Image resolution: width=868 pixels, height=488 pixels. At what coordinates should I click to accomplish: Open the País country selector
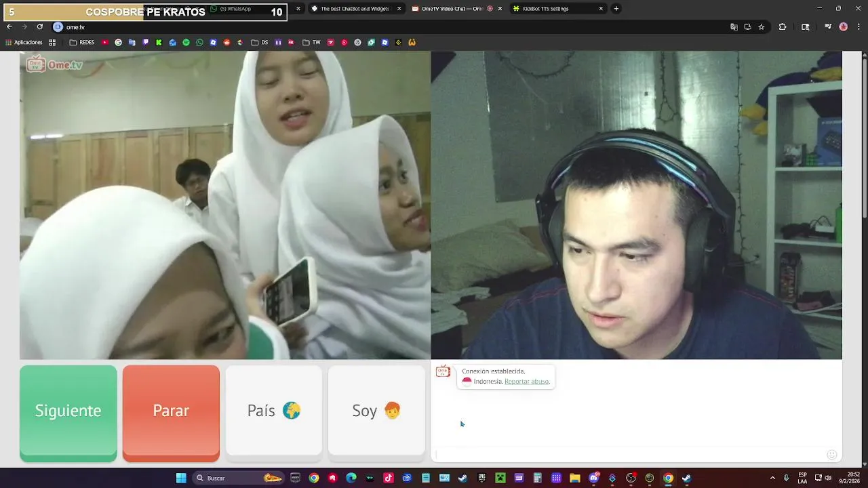[274, 411]
